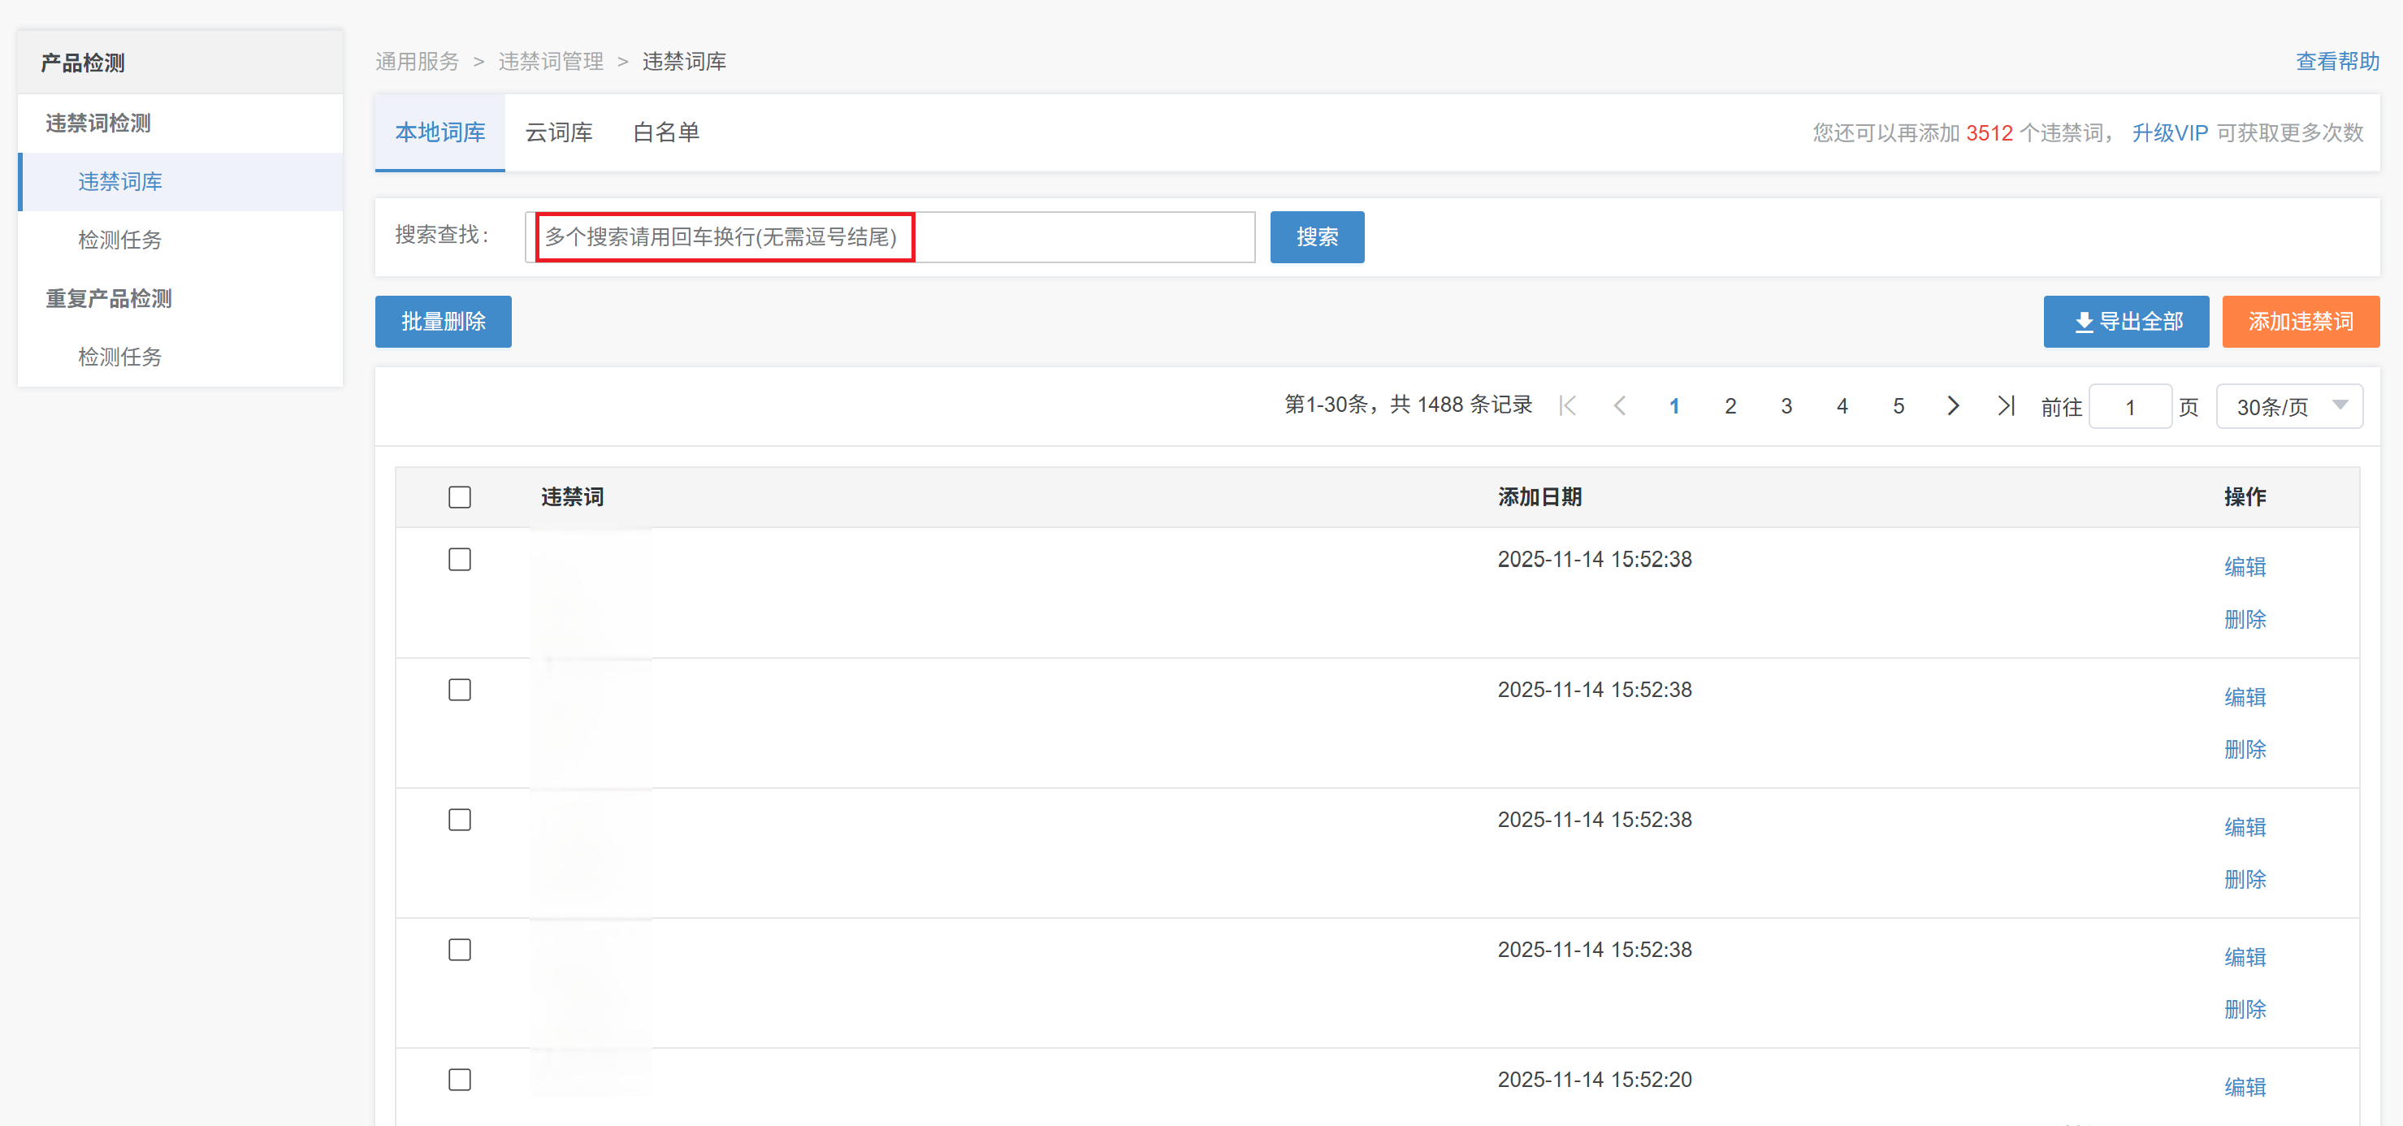Jump to the first page arrow icon
Viewport: 2403px width, 1126px height.
click(x=1567, y=406)
